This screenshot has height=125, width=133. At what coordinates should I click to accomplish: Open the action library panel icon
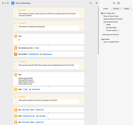tap(114, 3)
